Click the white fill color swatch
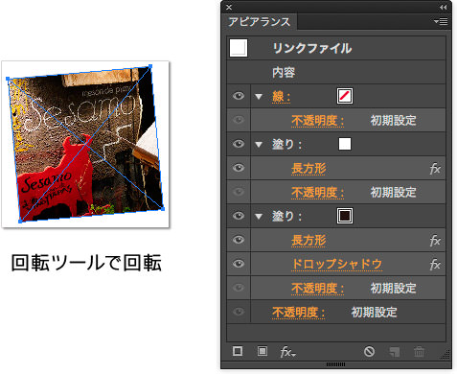The image size is (457, 374). pos(345,144)
